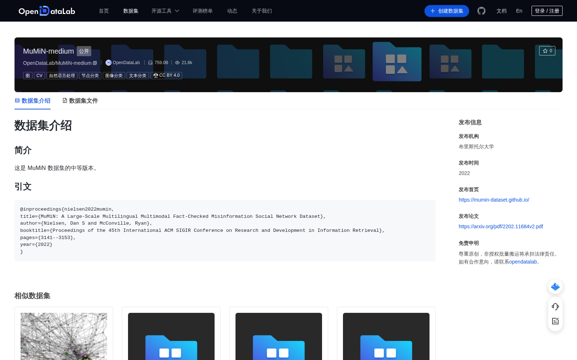577x360 pixels.
Task: Go to 首页 in navigation
Action: (104, 11)
